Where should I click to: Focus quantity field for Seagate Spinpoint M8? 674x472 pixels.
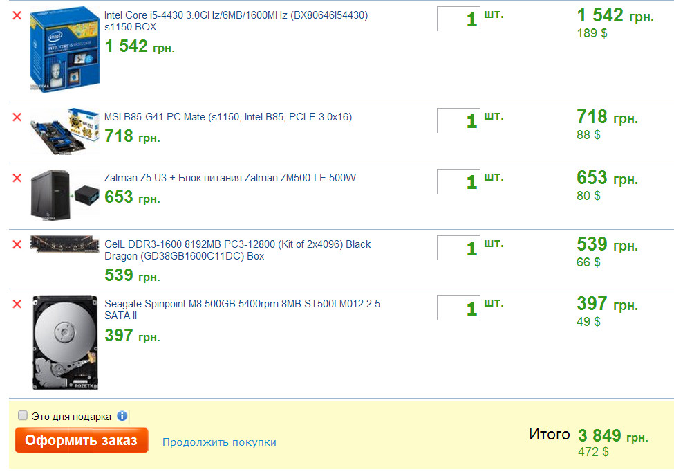tap(458, 308)
